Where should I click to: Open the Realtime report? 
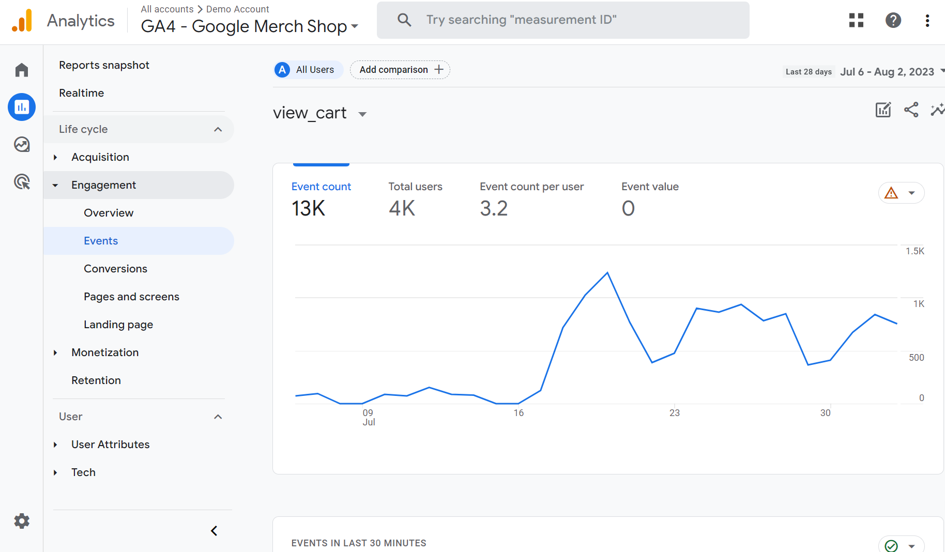(81, 93)
